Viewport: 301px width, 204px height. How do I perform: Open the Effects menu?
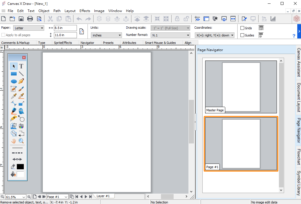coord(85,11)
